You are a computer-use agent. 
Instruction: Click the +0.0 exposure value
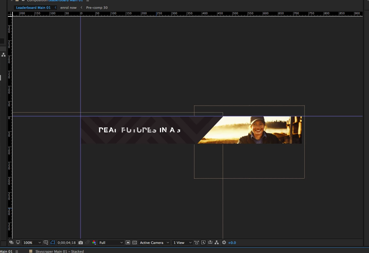[232, 243]
